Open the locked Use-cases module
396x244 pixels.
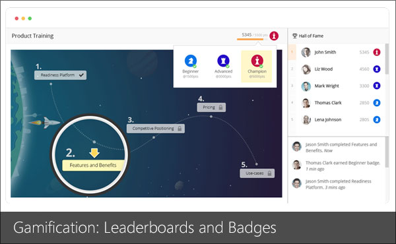(257, 173)
